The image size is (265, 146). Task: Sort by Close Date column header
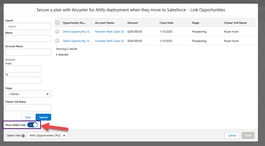[x=166, y=23]
